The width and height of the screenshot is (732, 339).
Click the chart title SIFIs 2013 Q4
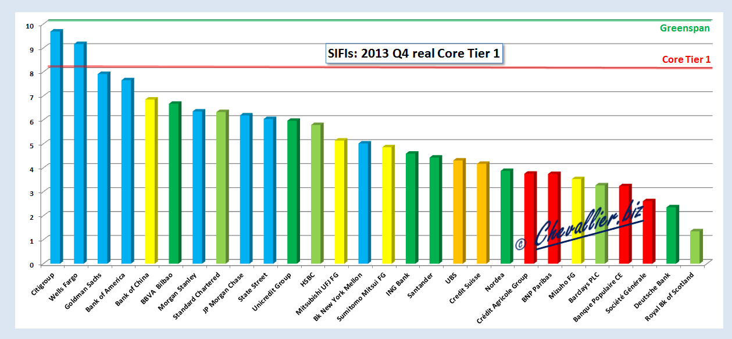413,53
